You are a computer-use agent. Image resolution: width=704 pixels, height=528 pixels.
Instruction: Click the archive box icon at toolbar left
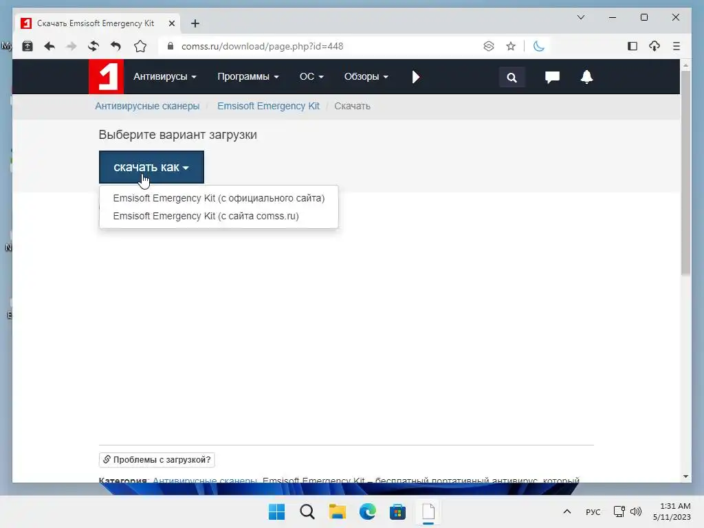click(27, 46)
